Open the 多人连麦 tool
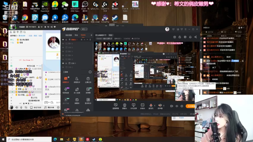 [77, 91]
